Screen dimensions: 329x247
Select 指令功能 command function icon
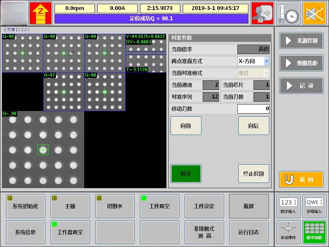[x=314, y=232]
